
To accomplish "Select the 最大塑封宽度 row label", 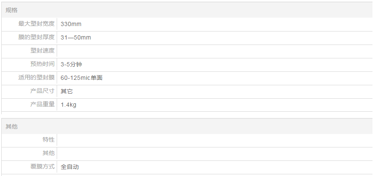I will (x=37, y=24).
